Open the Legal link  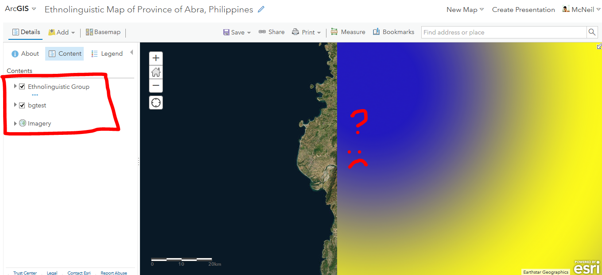pos(52,273)
